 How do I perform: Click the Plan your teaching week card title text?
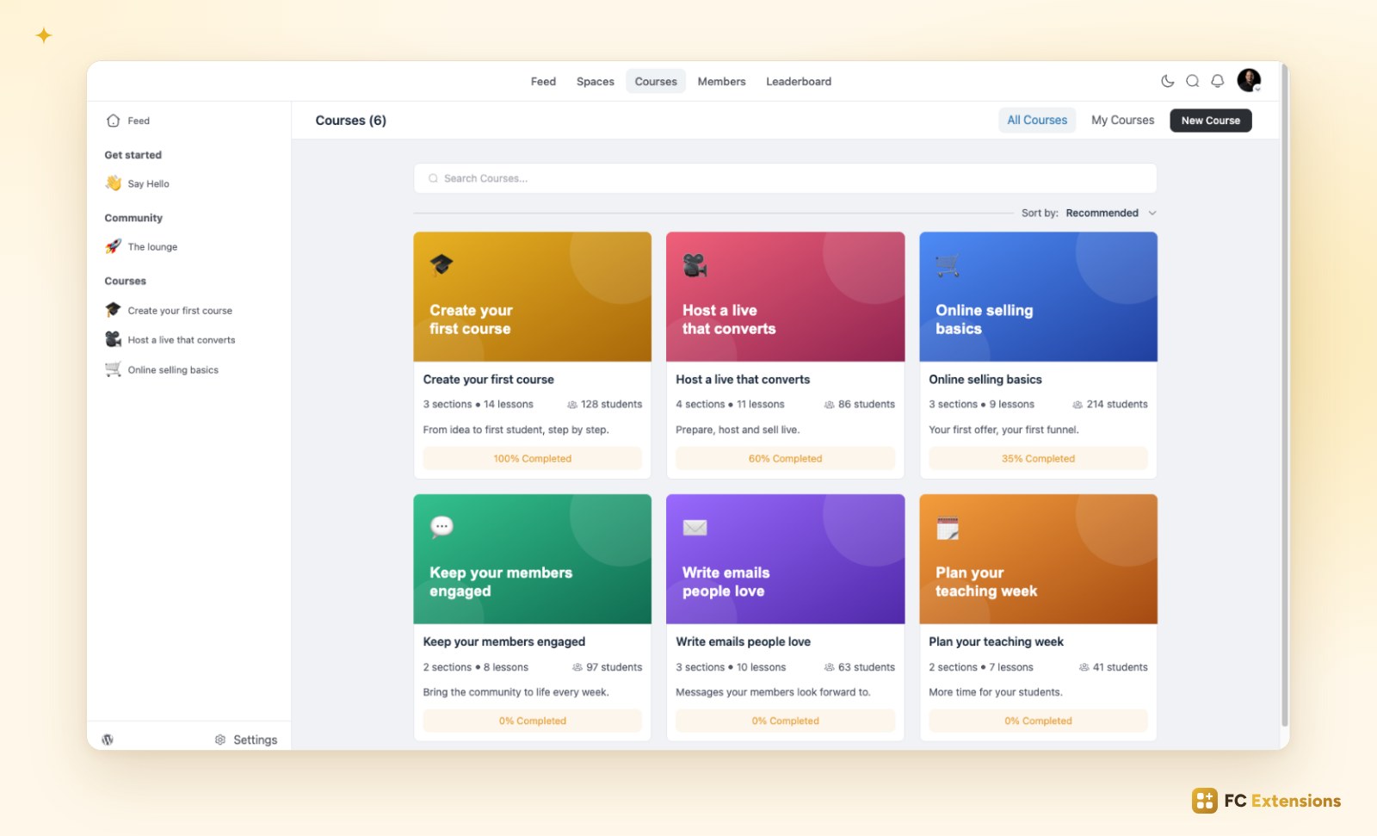tap(996, 641)
